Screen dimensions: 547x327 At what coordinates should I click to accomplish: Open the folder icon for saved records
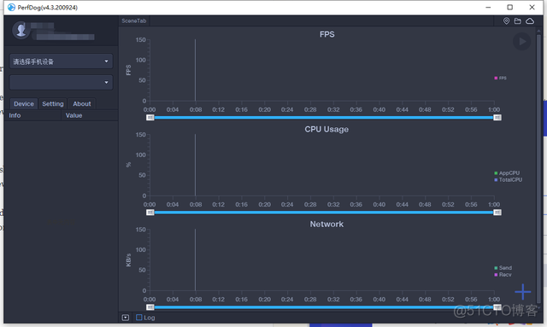pyautogui.click(x=518, y=20)
